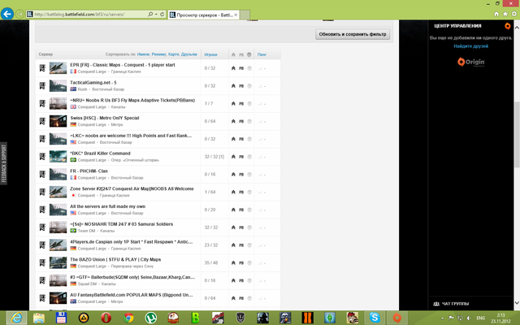
Task: Click the battlelog.battlefield.com URL field
Action: (86, 15)
